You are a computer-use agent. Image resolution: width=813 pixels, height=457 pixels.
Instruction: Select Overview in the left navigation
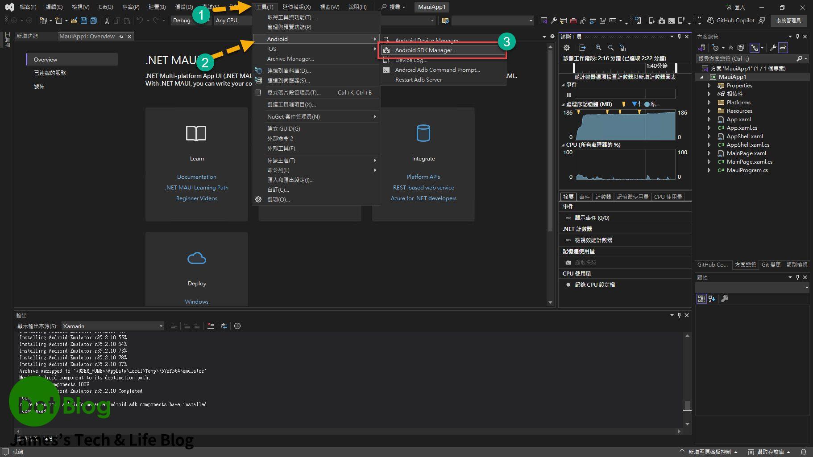[72, 60]
